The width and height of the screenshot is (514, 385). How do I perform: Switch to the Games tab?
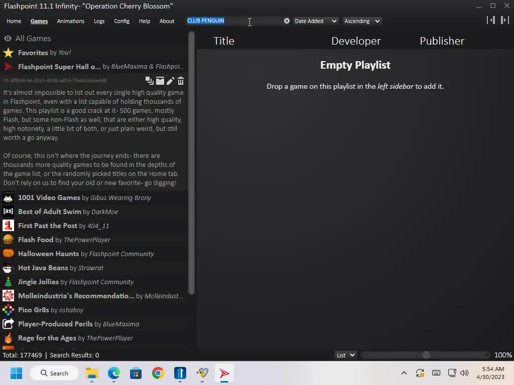pos(39,21)
